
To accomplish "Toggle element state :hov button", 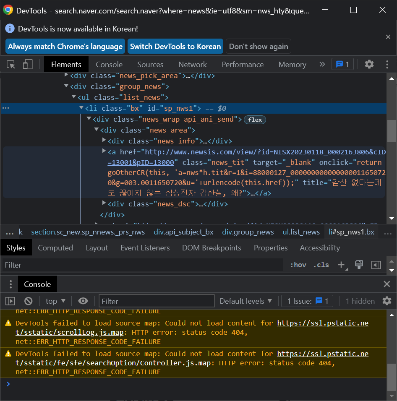I will [298, 265].
